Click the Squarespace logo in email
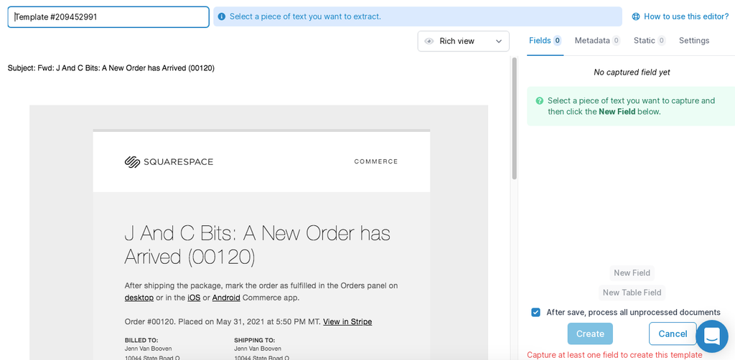Image resolution: width=735 pixels, height=360 pixels. [x=169, y=162]
